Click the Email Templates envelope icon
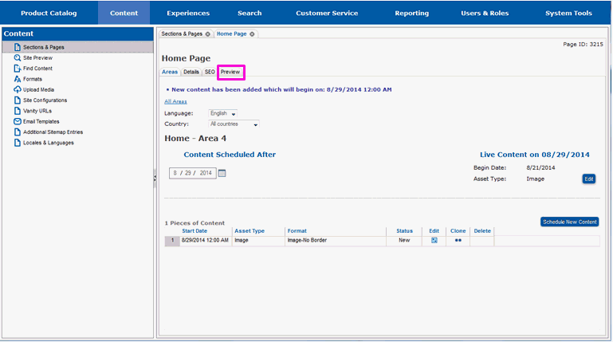This screenshot has height=342, width=613. coord(18,121)
